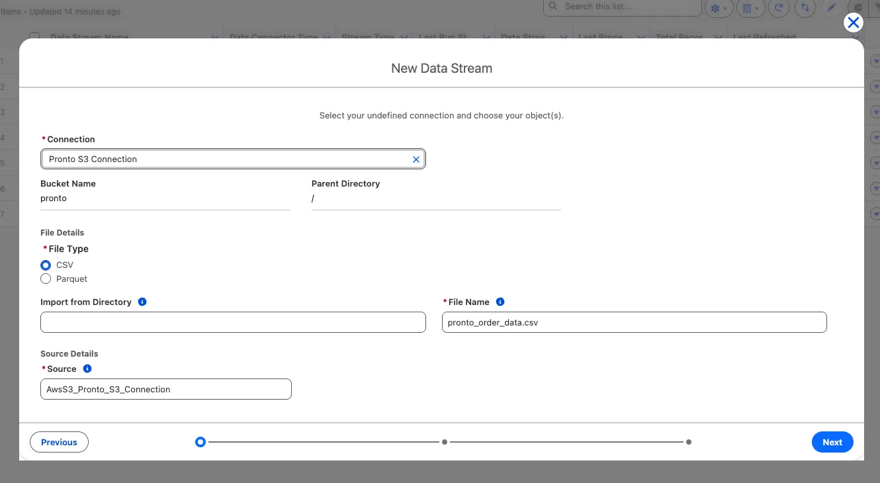Select the CSV file type

(46, 265)
